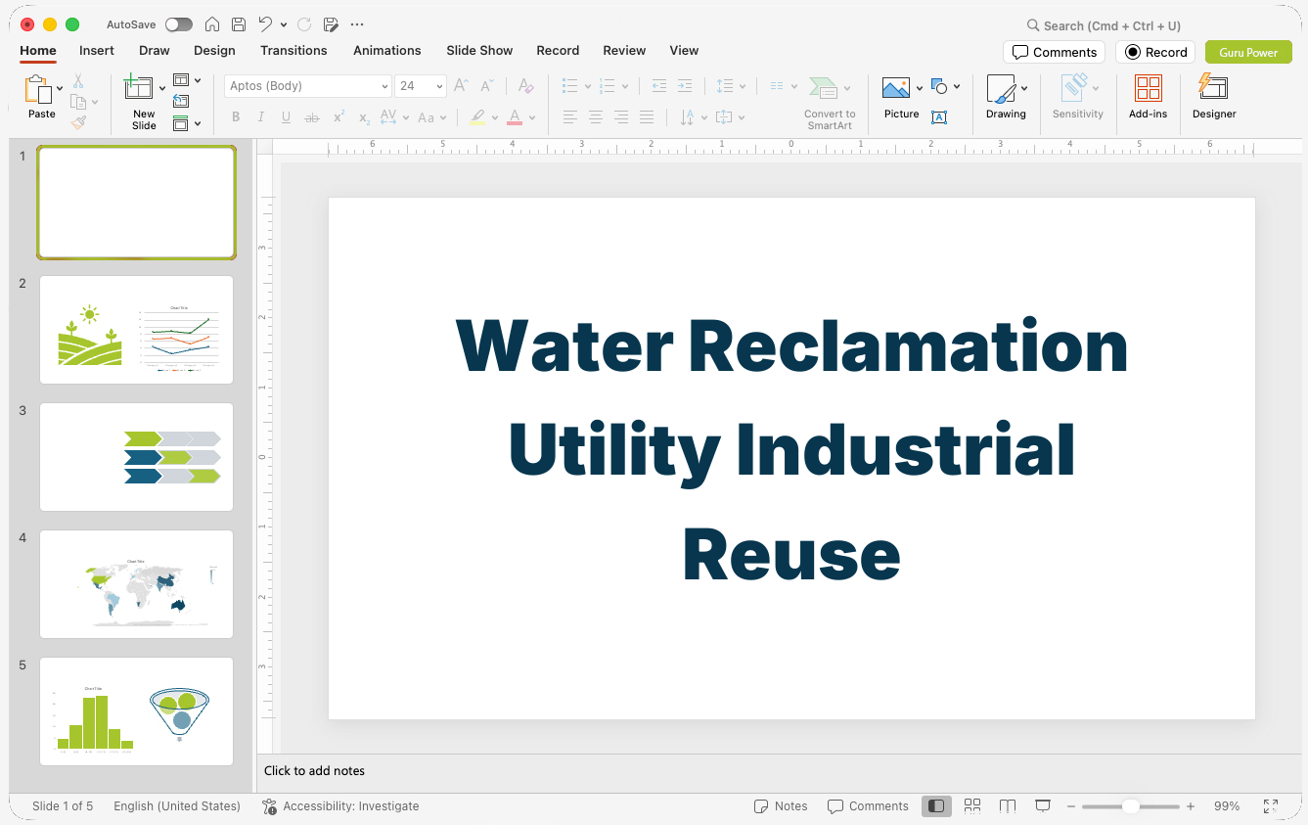Click the Record button with dot icon

tap(1155, 52)
